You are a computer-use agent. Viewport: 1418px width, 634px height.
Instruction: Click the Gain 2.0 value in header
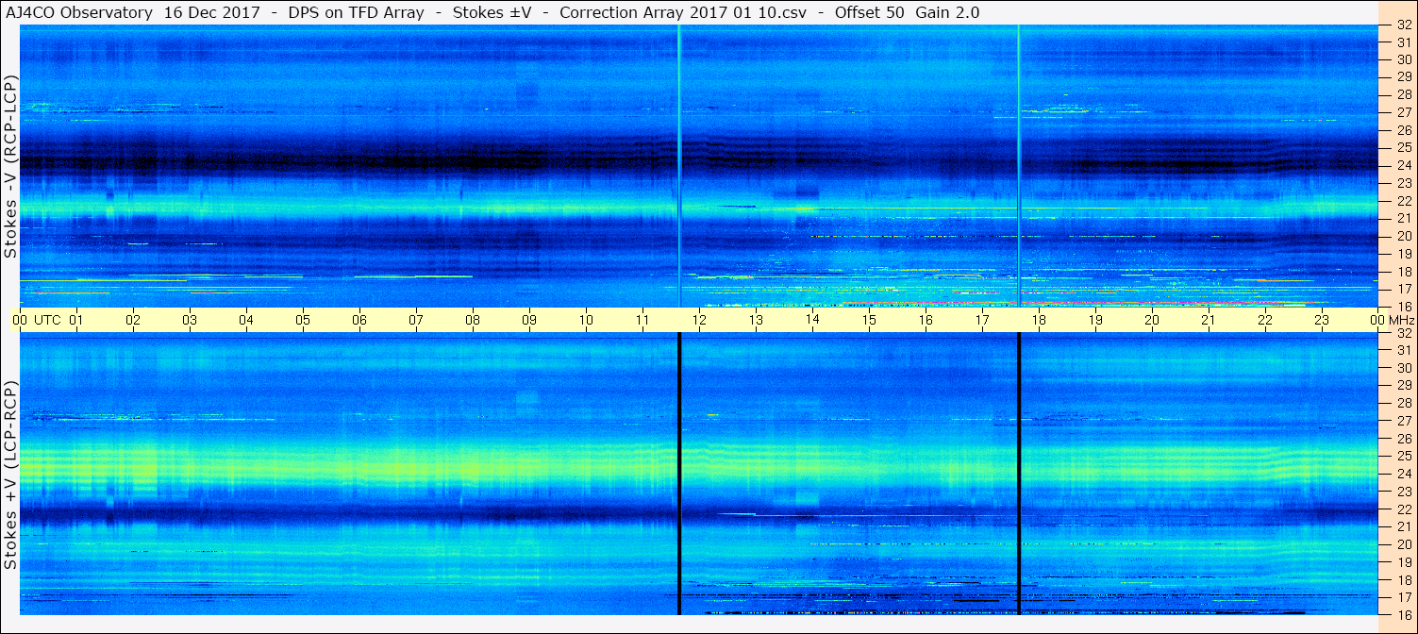click(x=947, y=12)
